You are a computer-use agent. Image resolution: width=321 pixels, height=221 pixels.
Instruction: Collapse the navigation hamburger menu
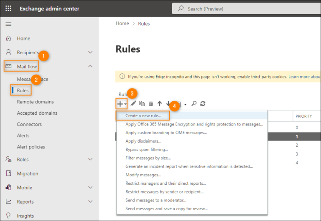click(x=8, y=24)
